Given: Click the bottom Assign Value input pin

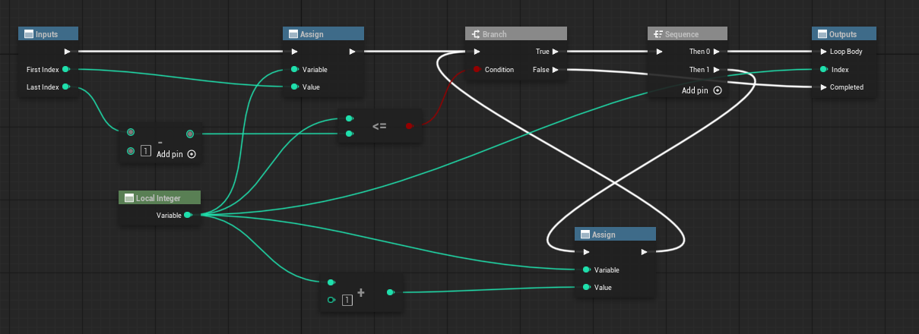Looking at the screenshot, I should 586,287.
